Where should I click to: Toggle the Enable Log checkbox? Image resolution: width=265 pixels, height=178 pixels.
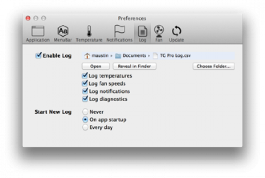coord(39,55)
